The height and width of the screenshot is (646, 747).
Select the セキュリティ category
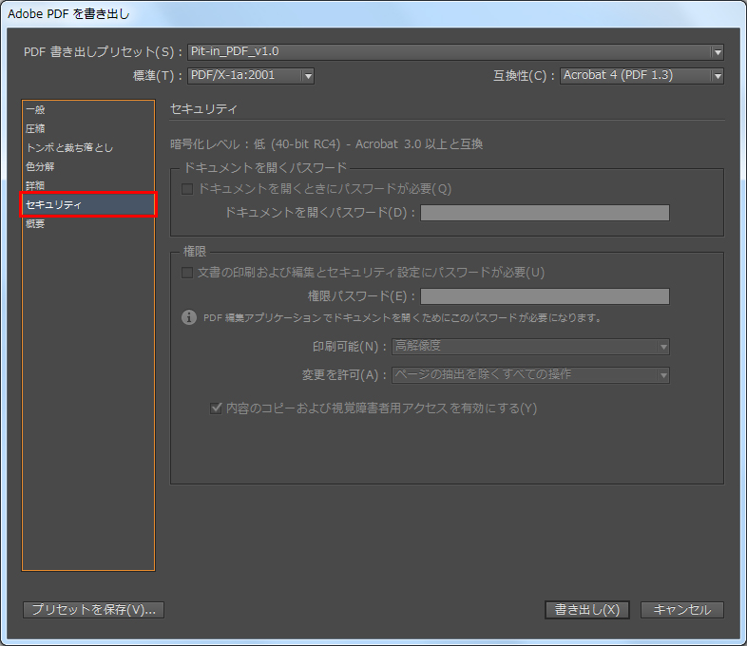click(53, 204)
